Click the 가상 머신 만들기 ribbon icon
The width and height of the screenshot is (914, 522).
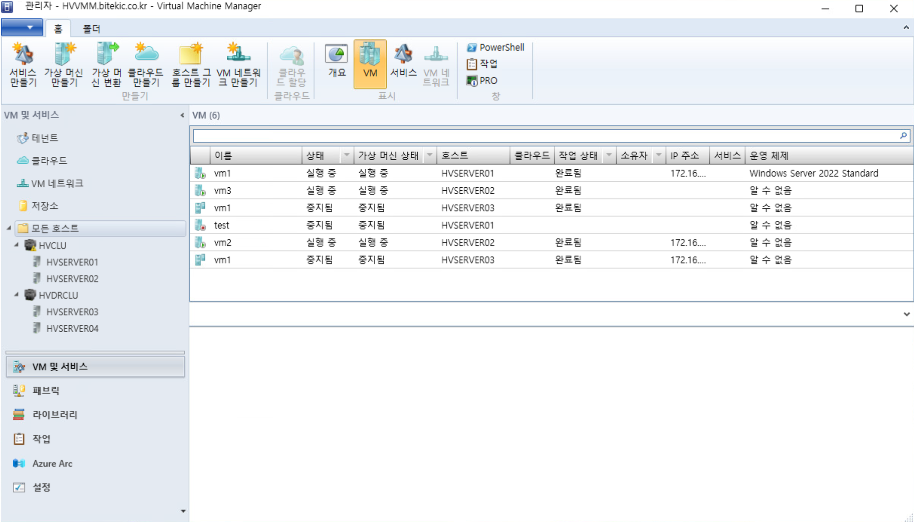[63, 65]
